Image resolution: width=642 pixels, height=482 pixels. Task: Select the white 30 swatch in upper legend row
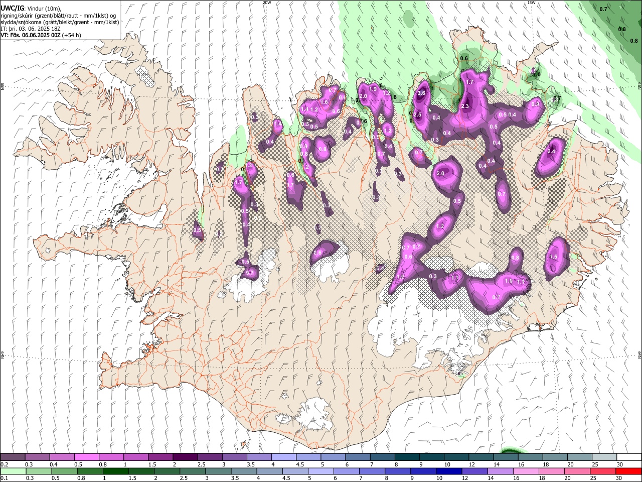(x=629, y=457)
